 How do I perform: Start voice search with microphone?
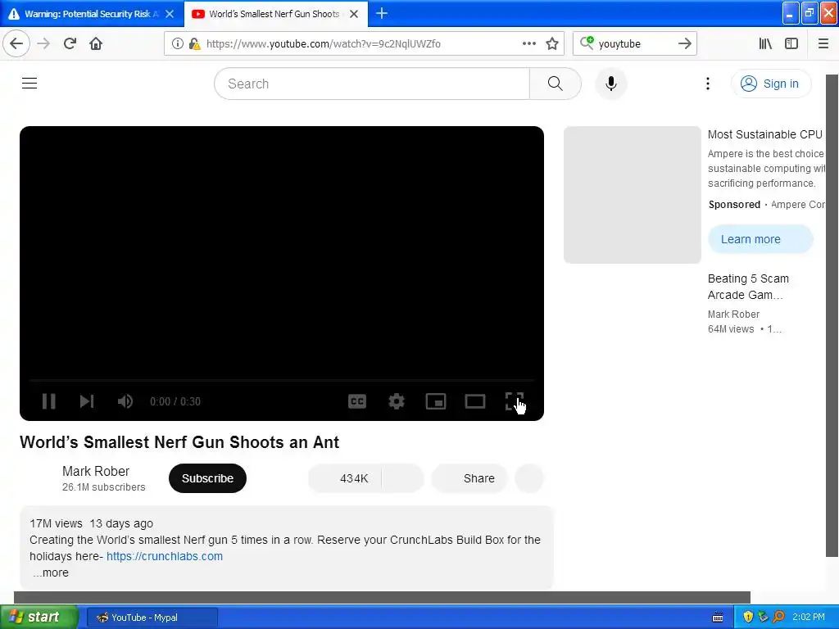pyautogui.click(x=611, y=84)
